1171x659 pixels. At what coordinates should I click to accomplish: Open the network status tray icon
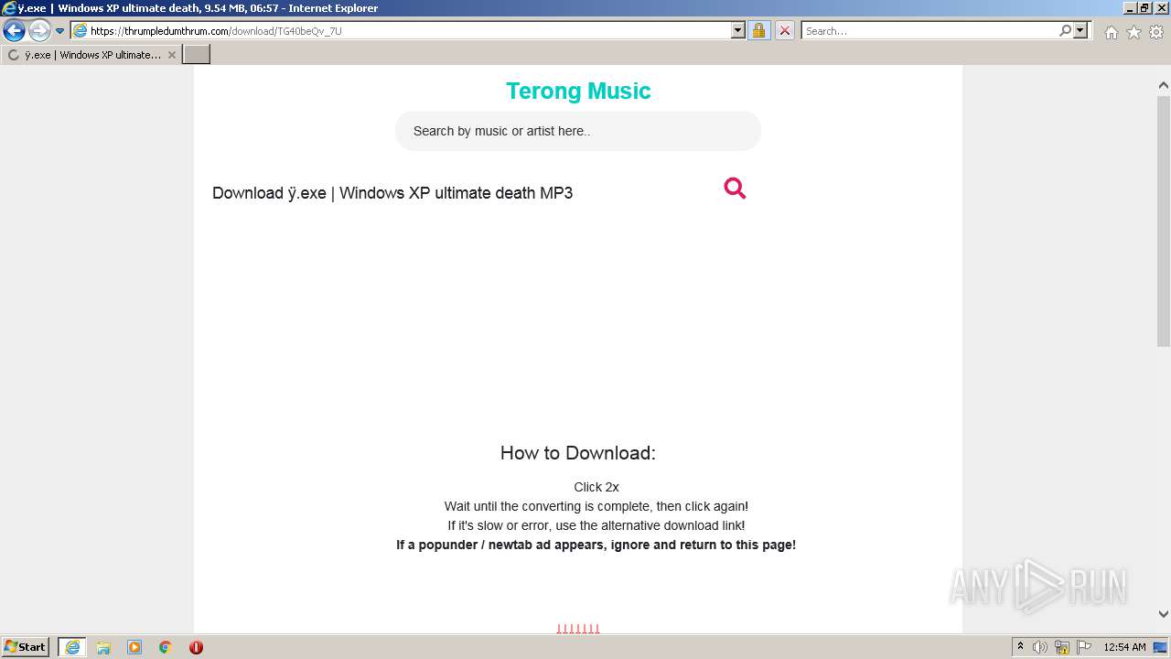[1062, 647]
